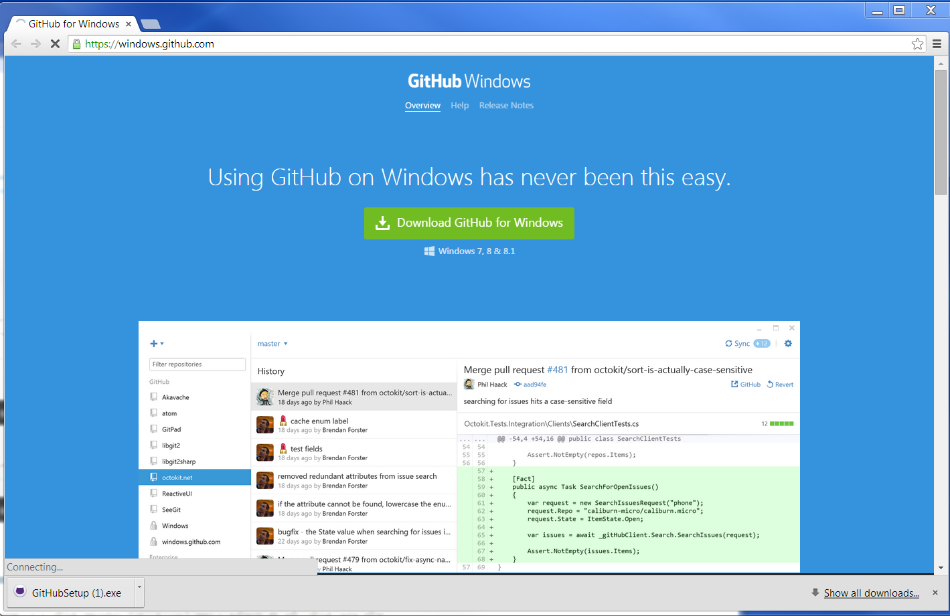Click the Download GitHub for Windows button

click(469, 223)
